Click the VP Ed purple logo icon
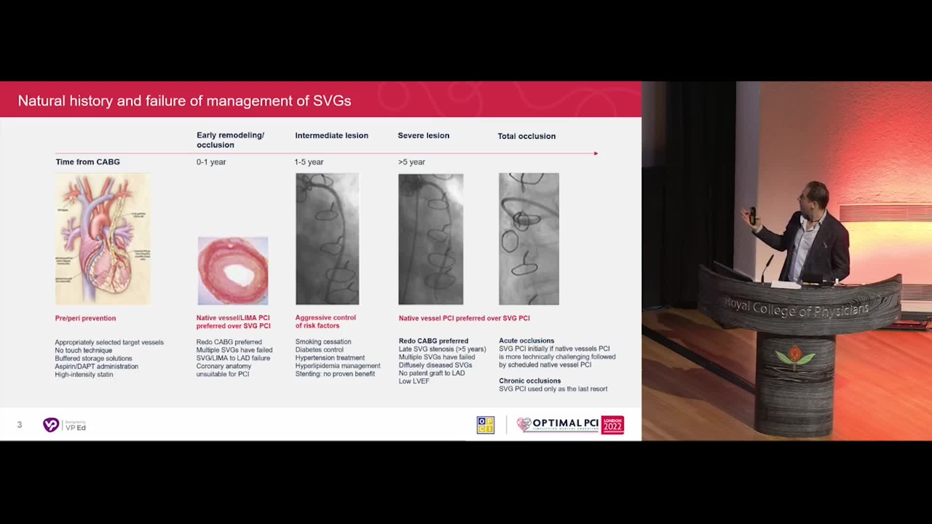This screenshot has height=524, width=932. coord(50,425)
